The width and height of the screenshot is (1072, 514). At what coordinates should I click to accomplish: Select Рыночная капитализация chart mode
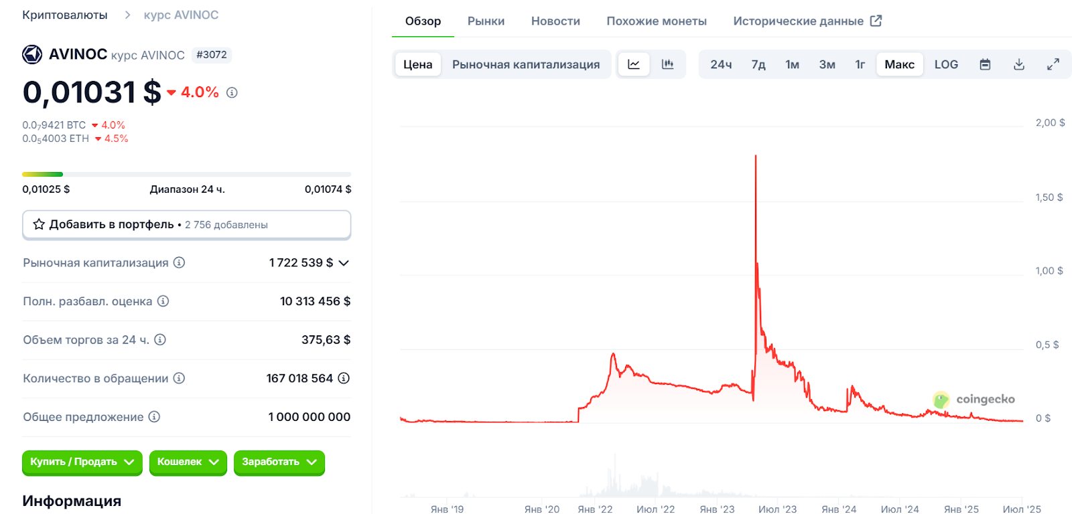tap(526, 64)
